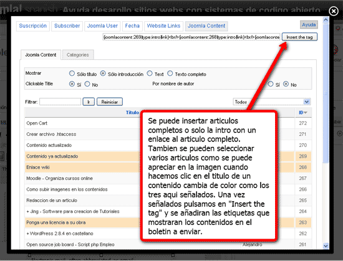This screenshot has width=343, height=261.
Task: Close the modal with the X icon
Action: point(334,11)
